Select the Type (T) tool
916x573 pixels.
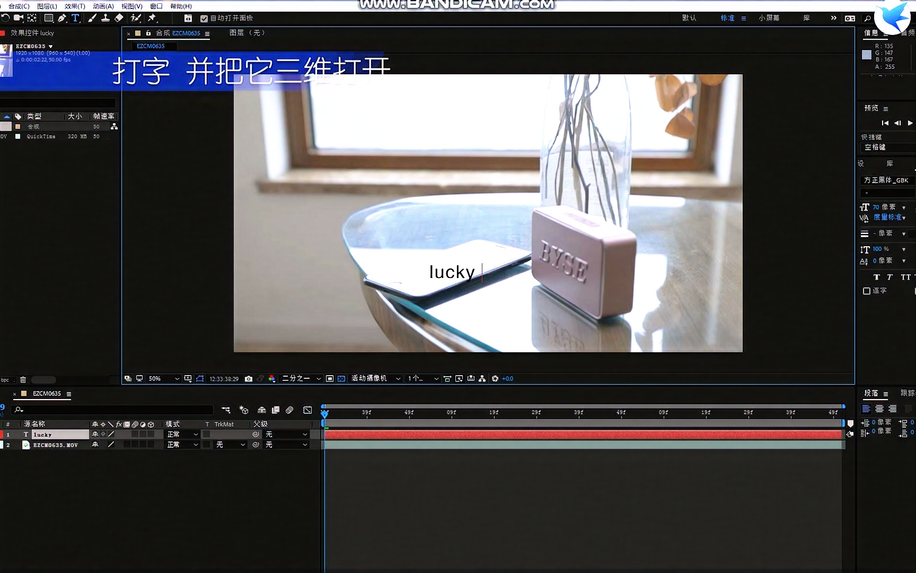(75, 18)
